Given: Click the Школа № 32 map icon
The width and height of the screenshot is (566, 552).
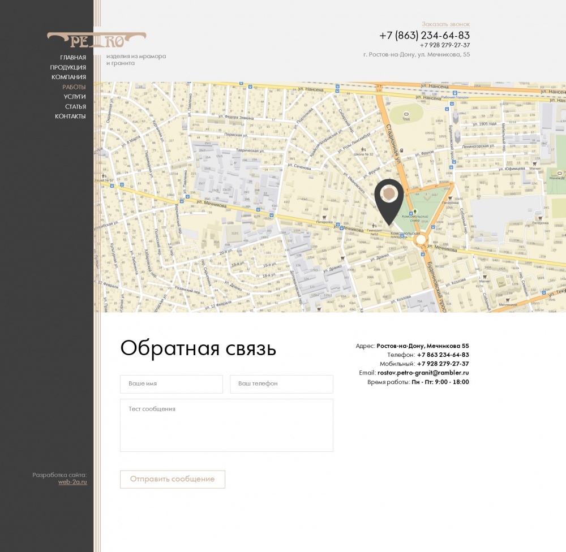Looking at the screenshot, I should [364, 149].
